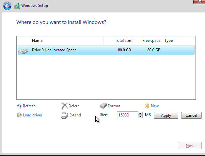205x156 pixels.
Task: Click the New starburst icon
Action: (147, 106)
